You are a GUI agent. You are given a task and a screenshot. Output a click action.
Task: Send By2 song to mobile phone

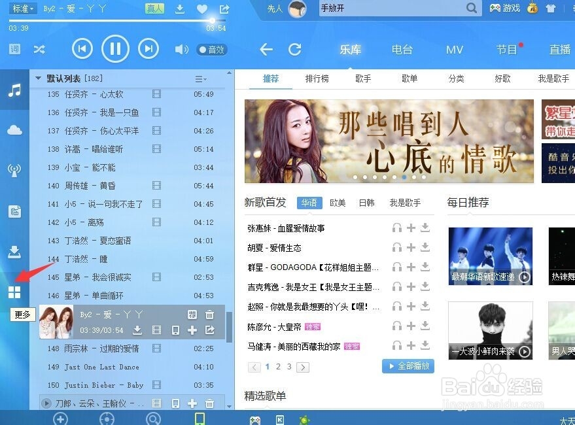[x=176, y=330]
